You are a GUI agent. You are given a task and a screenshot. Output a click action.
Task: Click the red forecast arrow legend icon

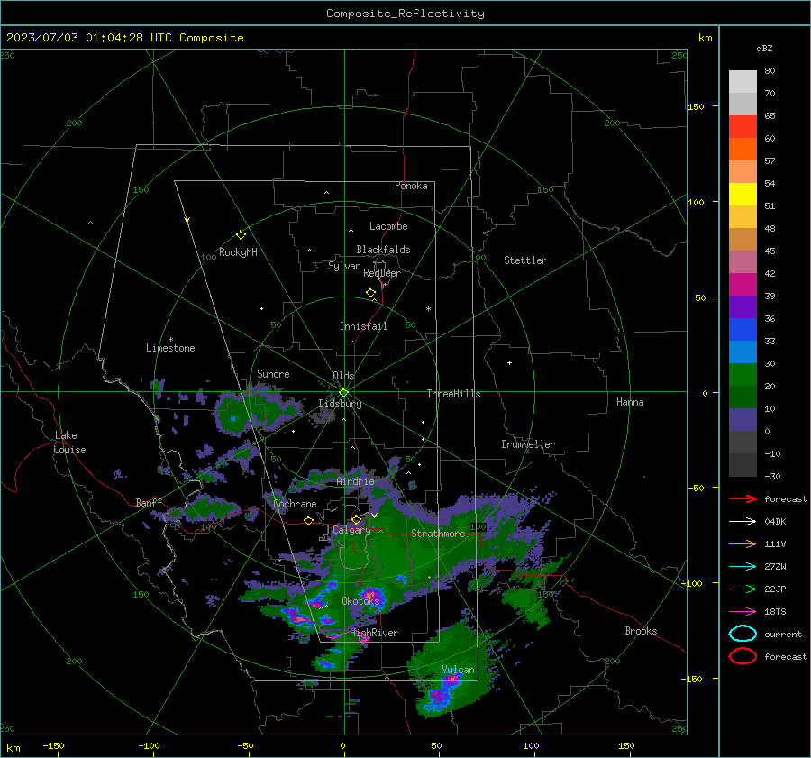[743, 498]
